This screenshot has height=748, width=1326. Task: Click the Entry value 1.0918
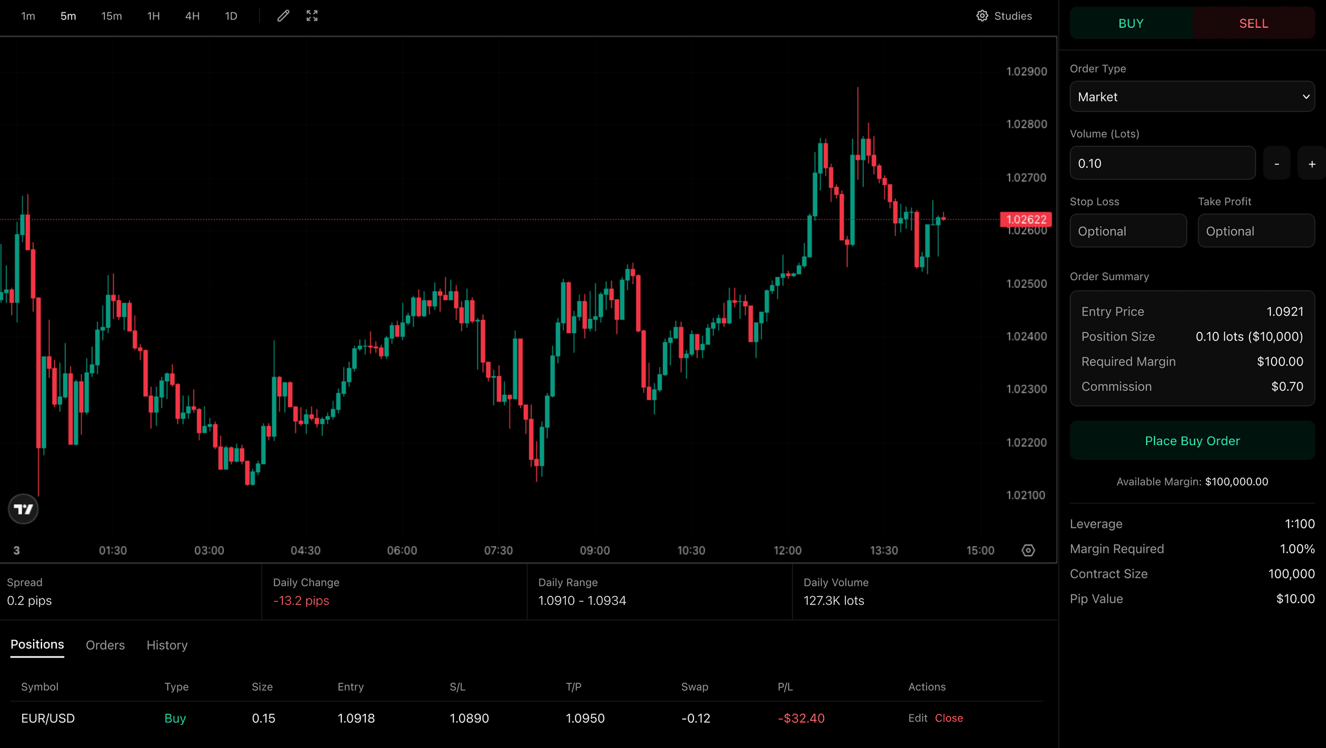pos(356,718)
